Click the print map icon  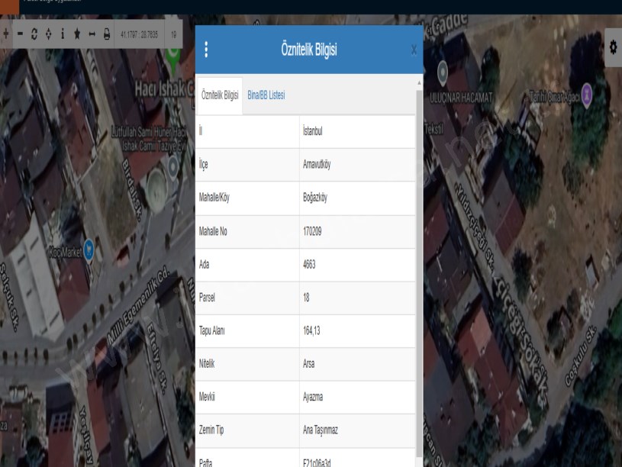[107, 34]
